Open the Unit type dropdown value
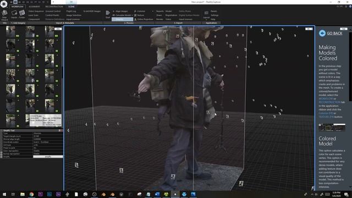Image resolution: width=352 pixels, height=198 pixels. [x=48, y=145]
